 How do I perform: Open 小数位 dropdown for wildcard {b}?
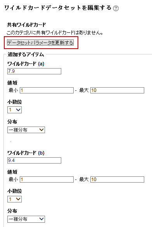(15, 199)
